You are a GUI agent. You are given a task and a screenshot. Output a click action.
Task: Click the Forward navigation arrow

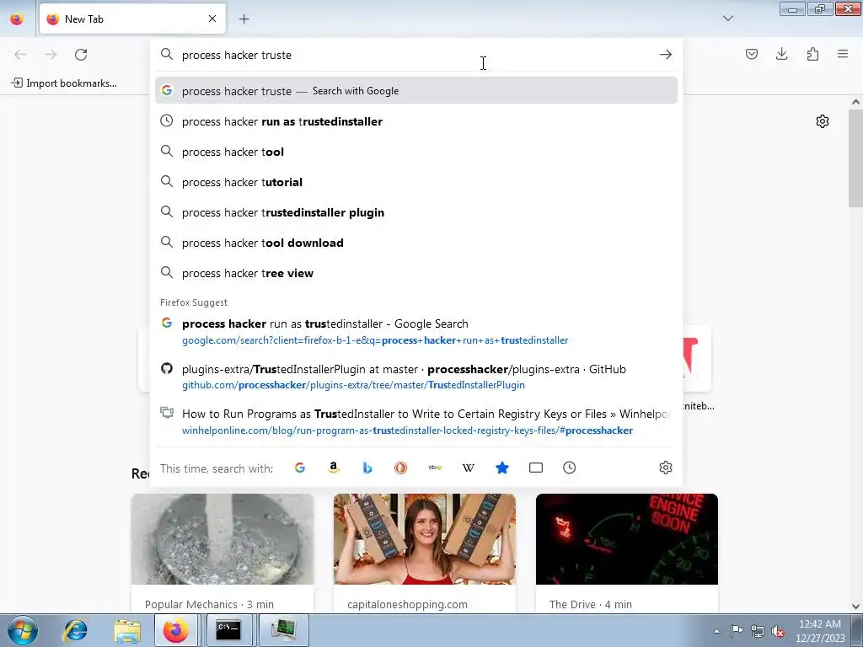coord(51,55)
